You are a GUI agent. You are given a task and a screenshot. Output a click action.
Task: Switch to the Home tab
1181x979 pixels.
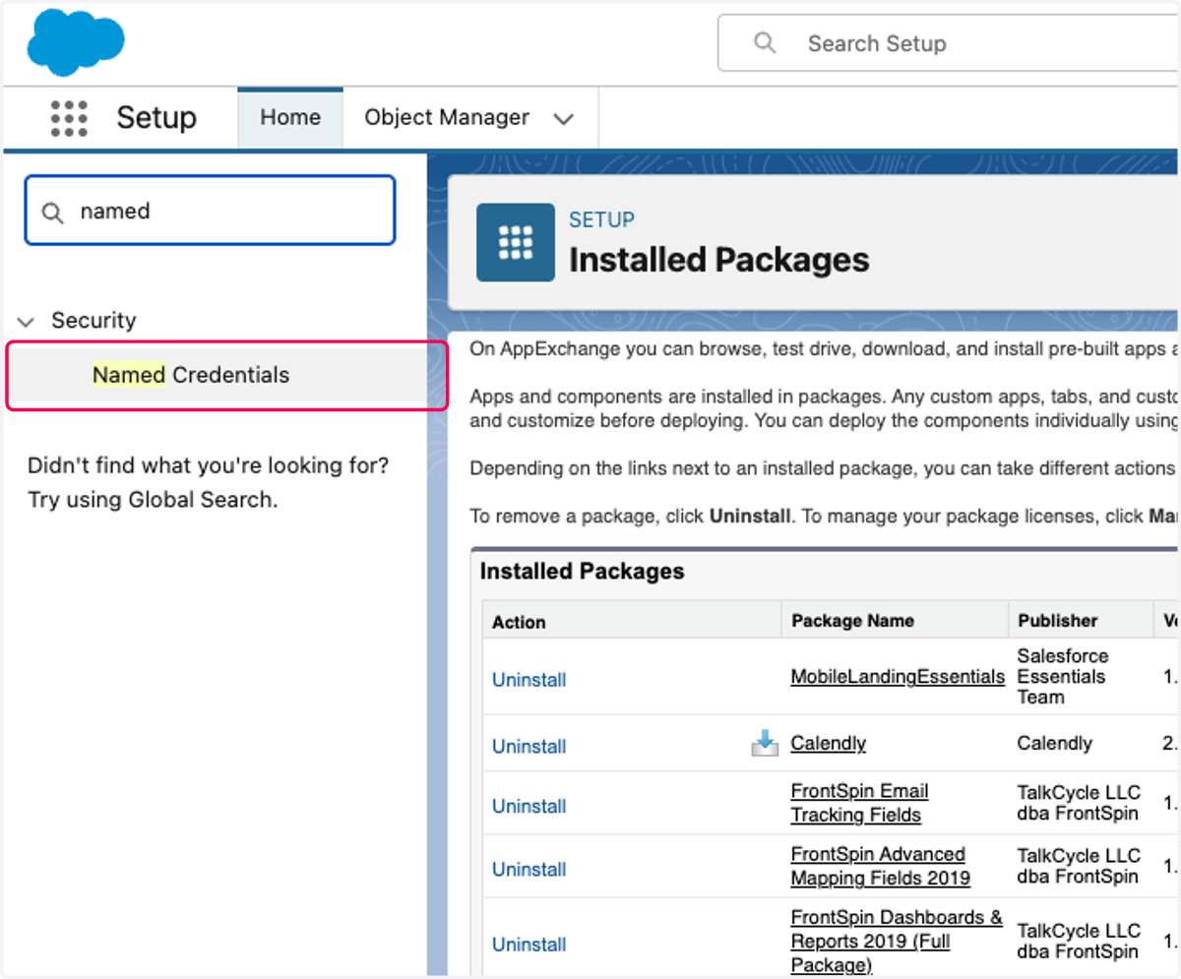290,117
